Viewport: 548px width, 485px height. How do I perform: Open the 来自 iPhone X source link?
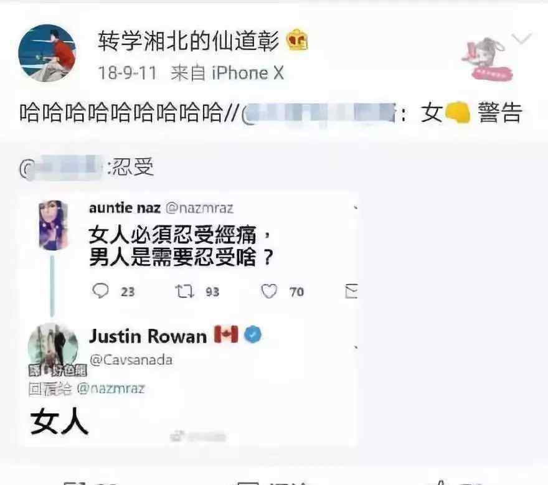point(227,73)
